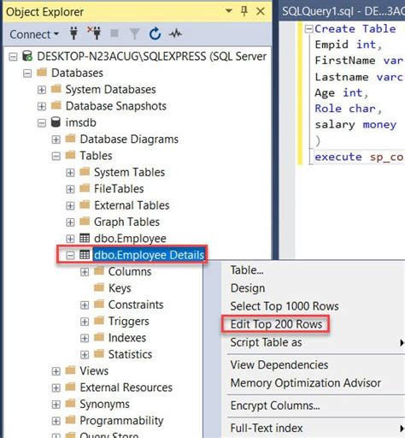
Task: Pin the Object Explorer with the pushpin icon
Action: [x=244, y=11]
